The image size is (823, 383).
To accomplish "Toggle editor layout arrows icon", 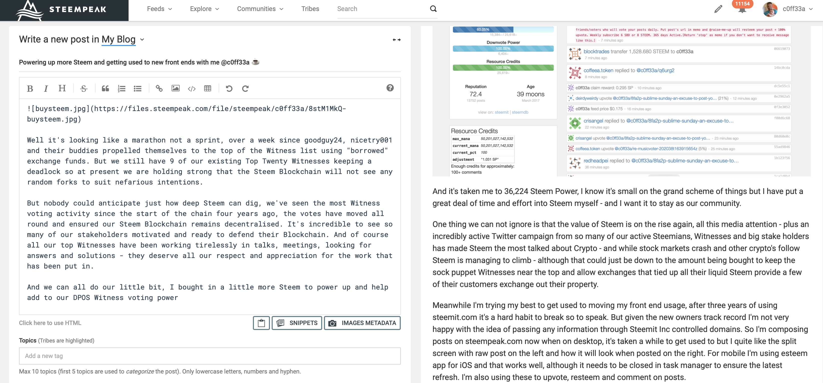I will point(396,40).
